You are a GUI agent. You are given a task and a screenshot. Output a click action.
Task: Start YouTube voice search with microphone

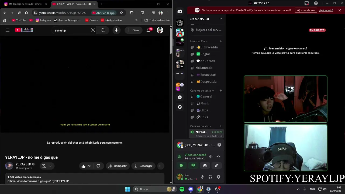[116, 30]
